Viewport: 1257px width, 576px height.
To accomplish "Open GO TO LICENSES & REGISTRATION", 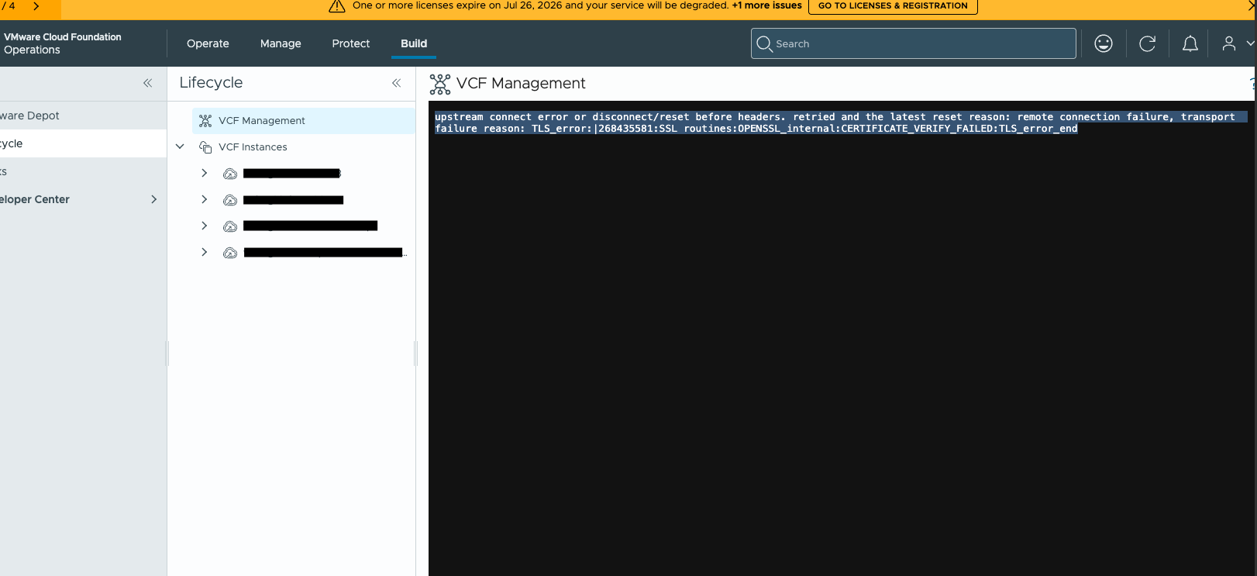I will [x=893, y=6].
